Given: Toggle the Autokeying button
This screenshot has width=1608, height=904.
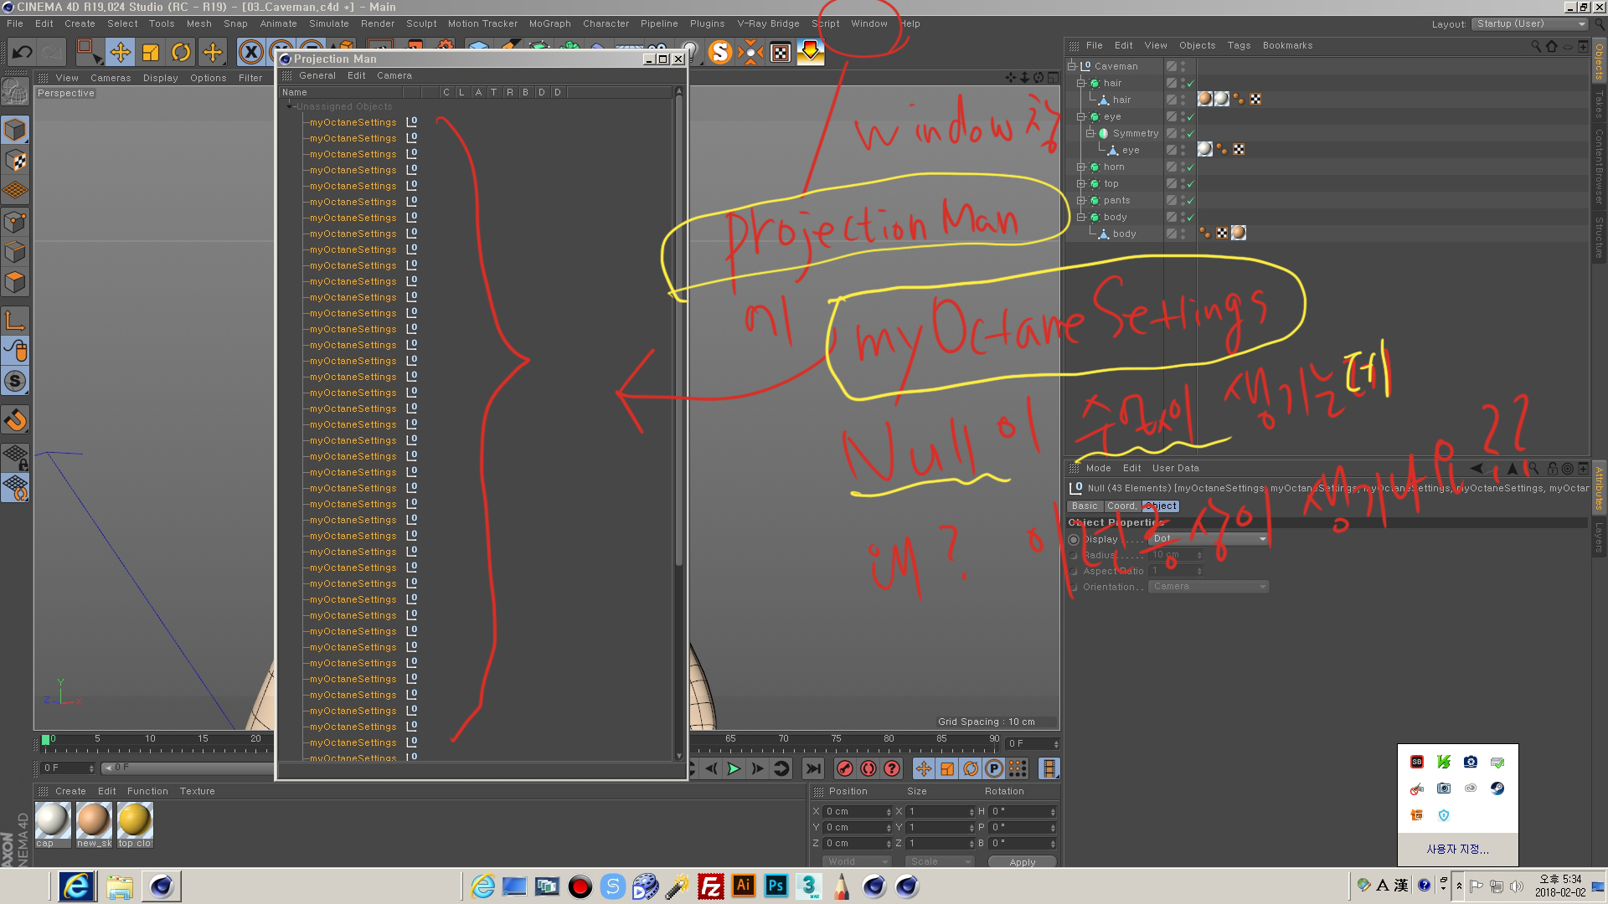Looking at the screenshot, I should point(868,768).
